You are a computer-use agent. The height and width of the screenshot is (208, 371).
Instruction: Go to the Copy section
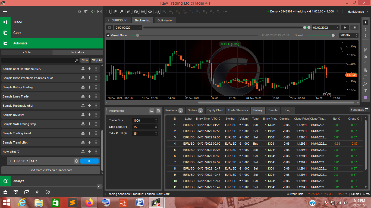click(52, 33)
